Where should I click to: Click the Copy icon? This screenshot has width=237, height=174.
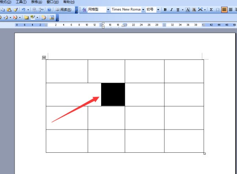[3, 10]
